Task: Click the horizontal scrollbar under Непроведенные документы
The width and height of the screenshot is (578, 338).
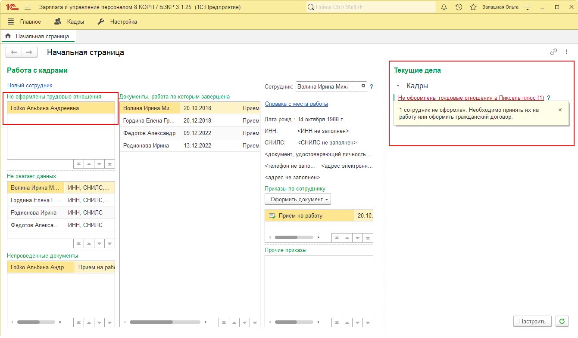Action: 28,322
